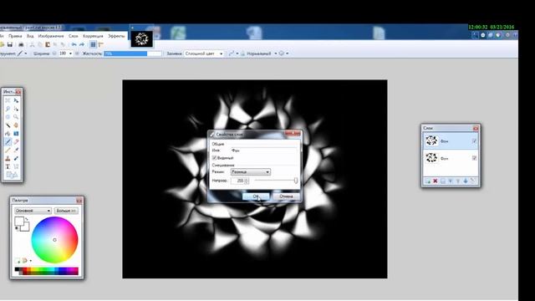Toggle the History window icon top right
The height and width of the screenshot is (301, 535).
click(x=483, y=35)
